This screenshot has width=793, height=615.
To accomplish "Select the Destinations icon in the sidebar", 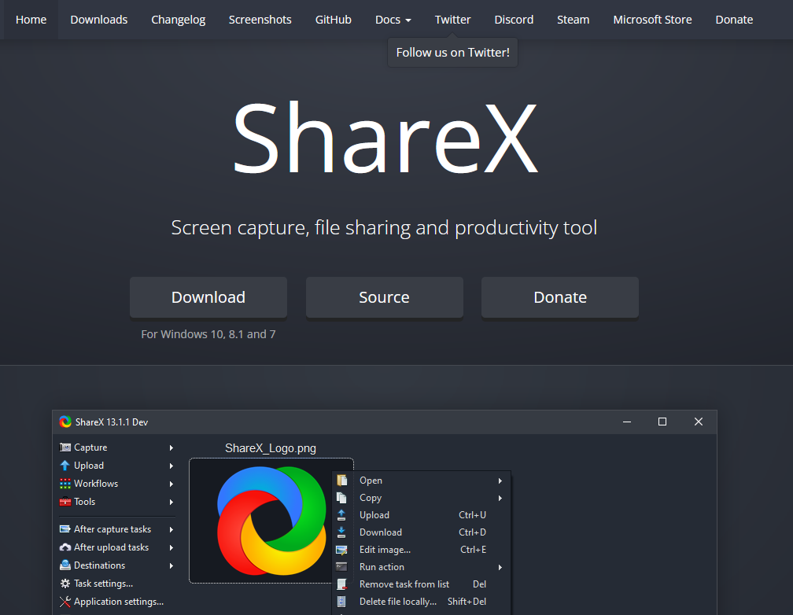I will tap(65, 565).
